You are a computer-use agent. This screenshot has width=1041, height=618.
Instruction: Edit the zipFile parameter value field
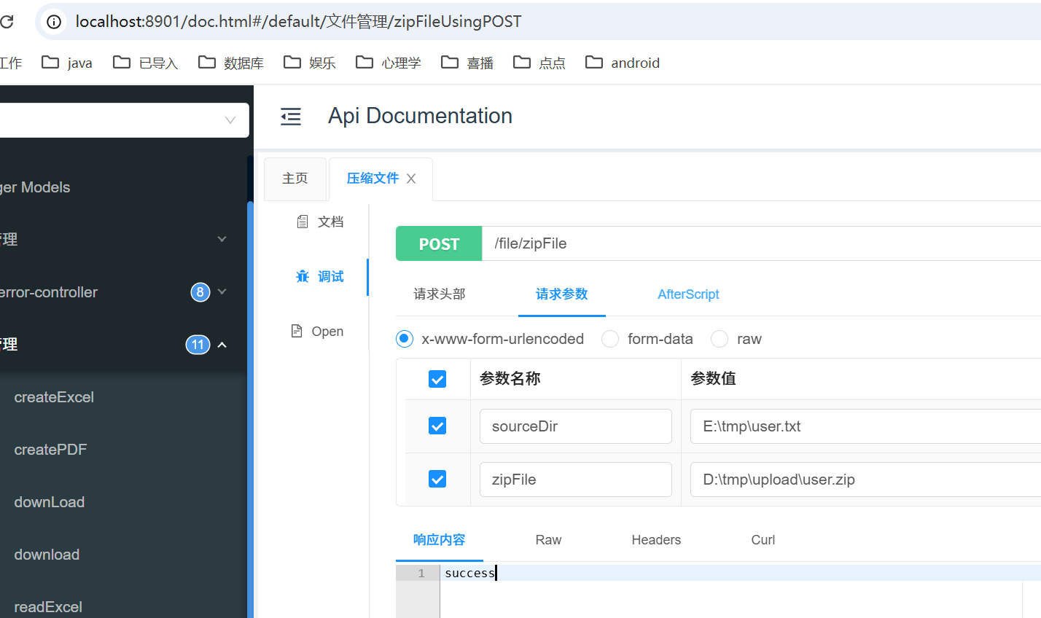(x=838, y=479)
